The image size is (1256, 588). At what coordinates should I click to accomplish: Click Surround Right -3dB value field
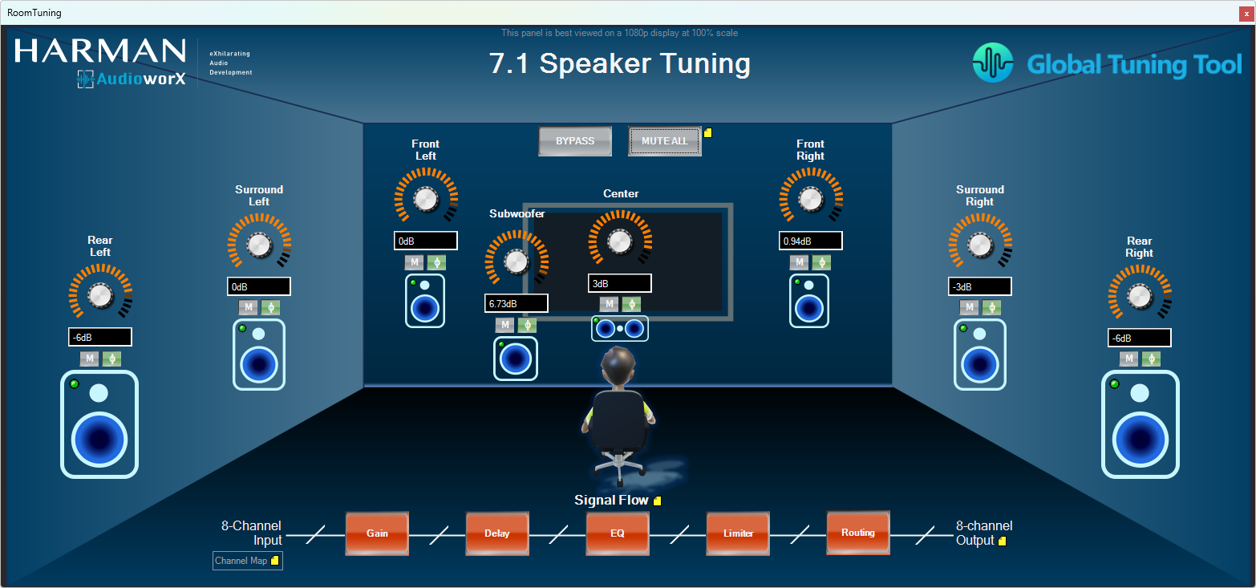(980, 286)
